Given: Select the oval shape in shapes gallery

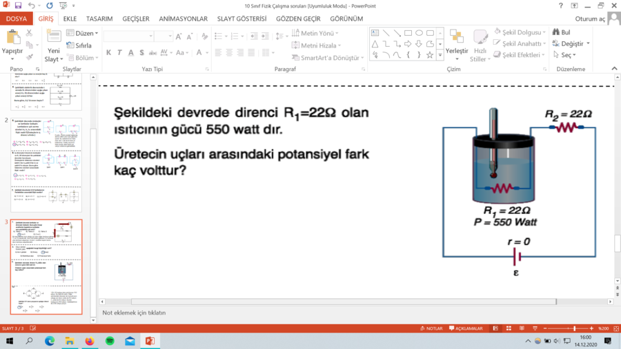Looking at the screenshot, I should tap(420, 32).
